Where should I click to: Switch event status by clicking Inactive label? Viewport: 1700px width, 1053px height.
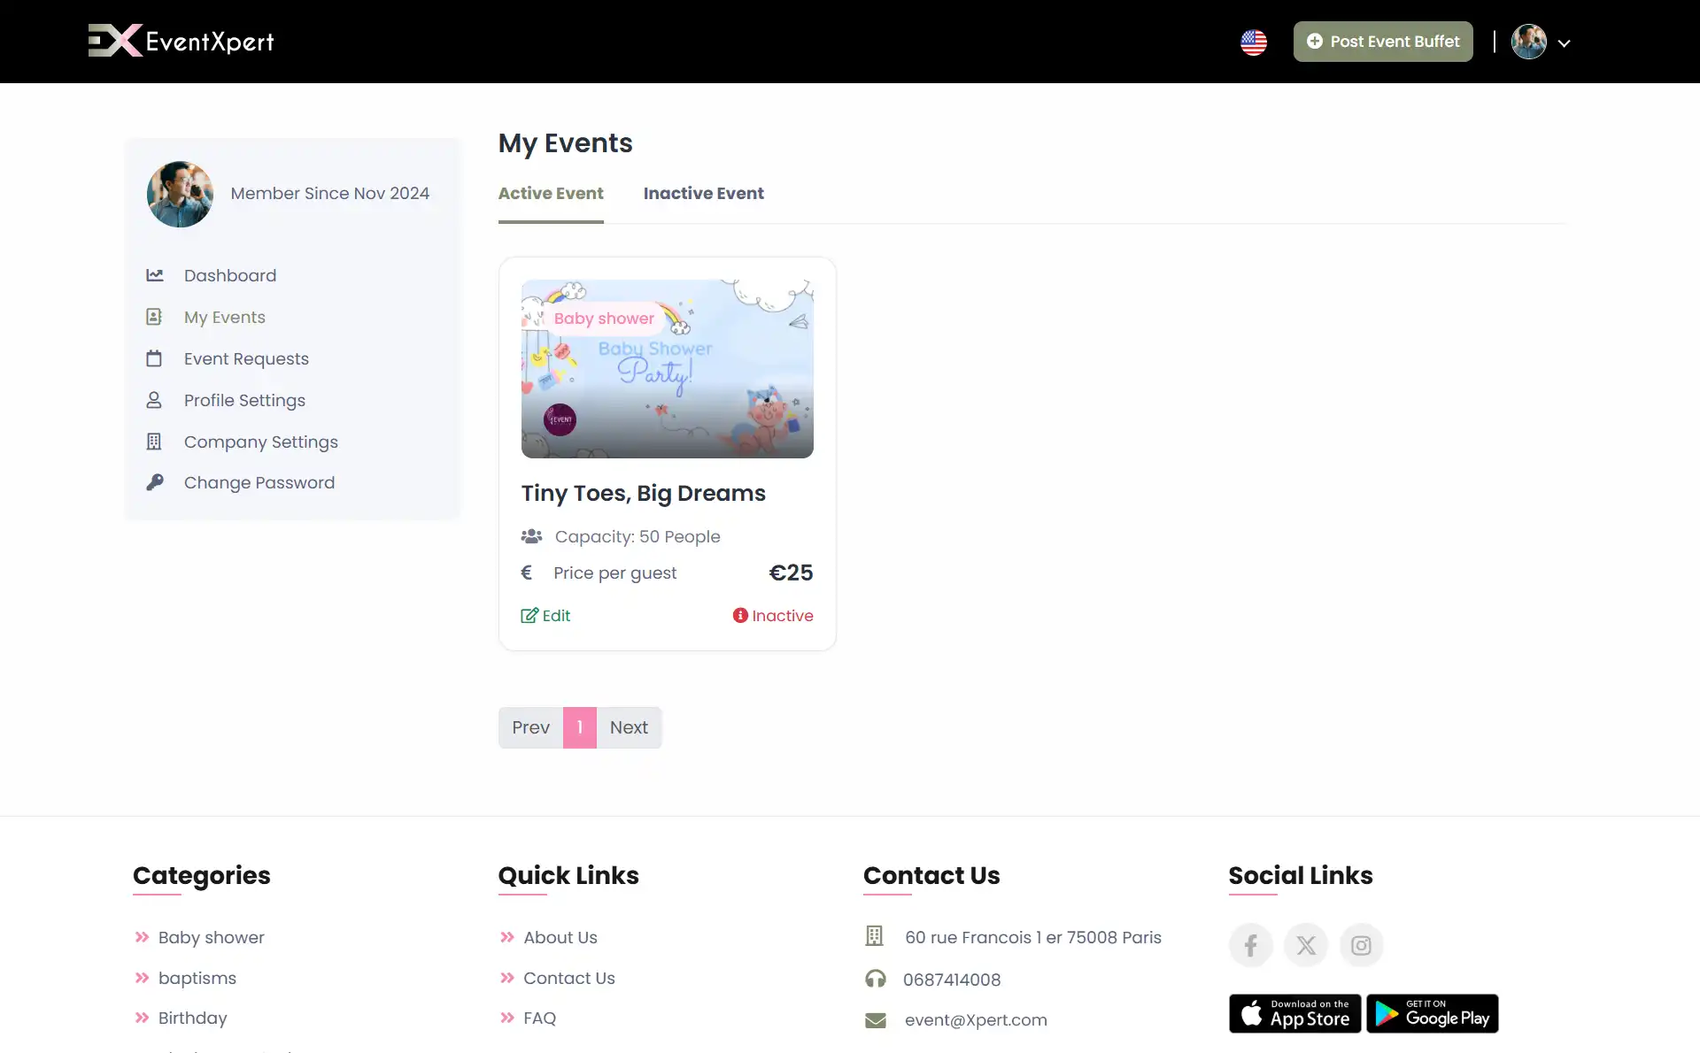pos(782,616)
